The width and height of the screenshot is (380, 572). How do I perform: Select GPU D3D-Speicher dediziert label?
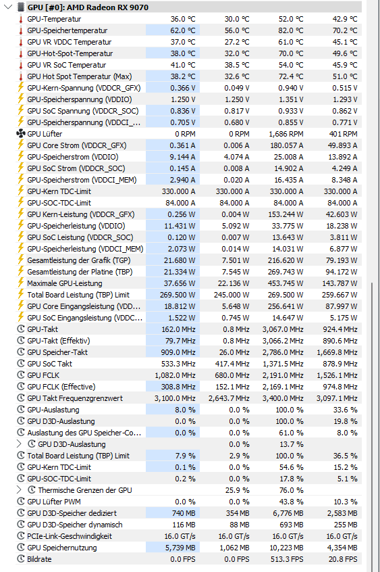(72, 513)
